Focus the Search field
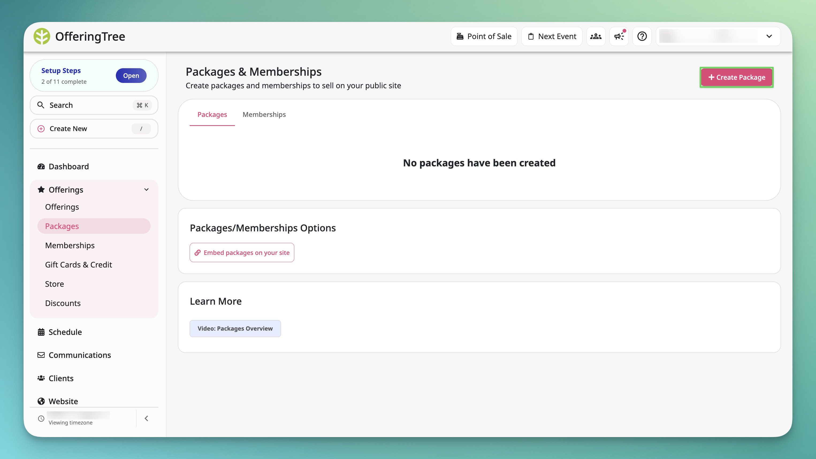The height and width of the screenshot is (459, 816). click(94, 105)
